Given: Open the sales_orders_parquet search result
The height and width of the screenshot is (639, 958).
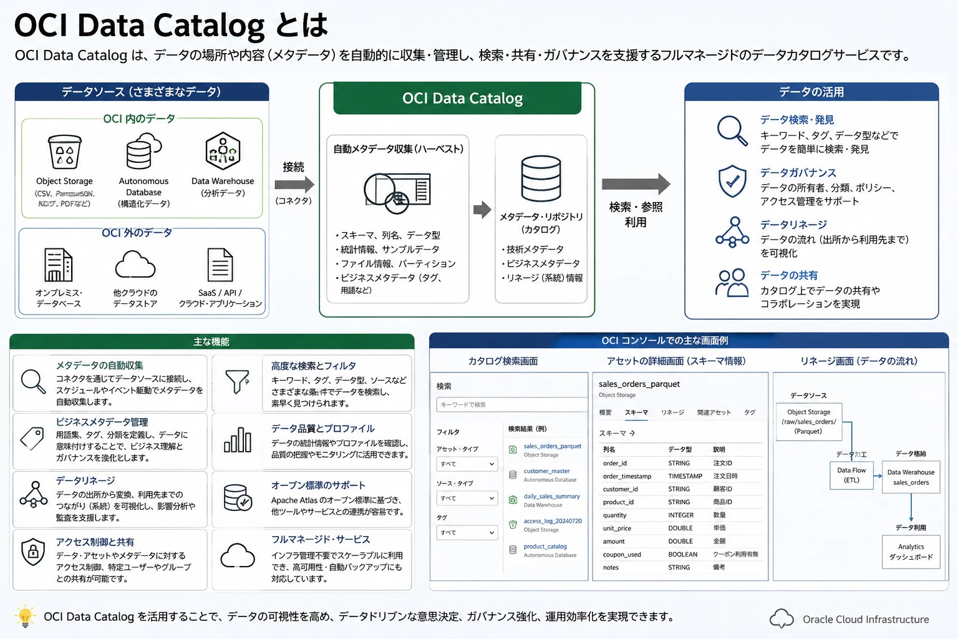Looking at the screenshot, I should tap(552, 446).
